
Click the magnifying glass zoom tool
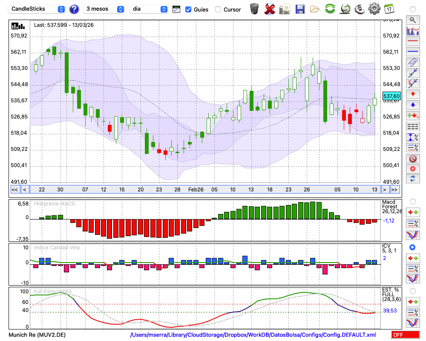click(x=412, y=20)
